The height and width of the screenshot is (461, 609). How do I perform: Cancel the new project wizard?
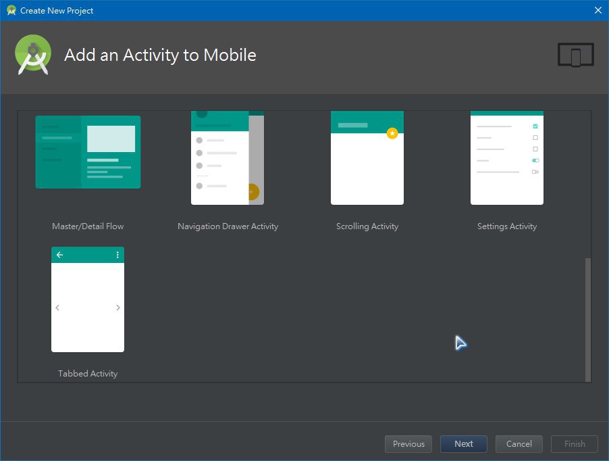tap(519, 444)
